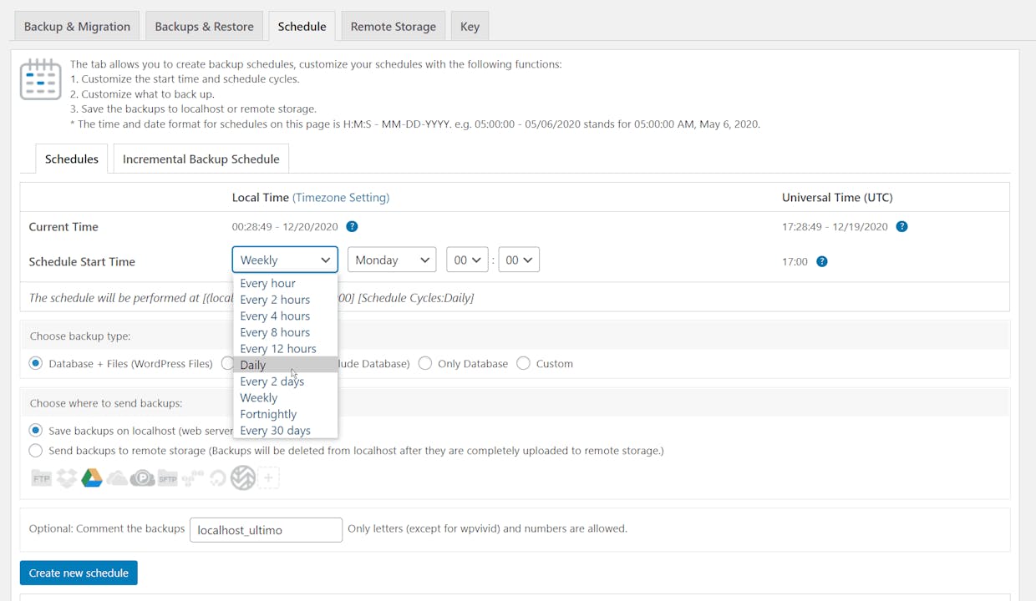The width and height of the screenshot is (1036, 601).
Task: Select the Schedule tab
Action: click(x=302, y=26)
